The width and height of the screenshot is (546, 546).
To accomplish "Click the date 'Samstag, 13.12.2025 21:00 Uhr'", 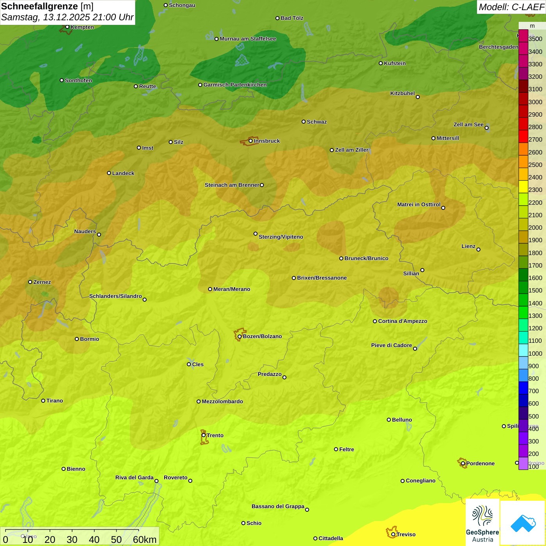I will pos(67,18).
